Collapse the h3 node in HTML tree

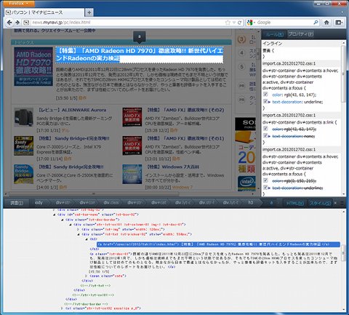(x=87, y=239)
